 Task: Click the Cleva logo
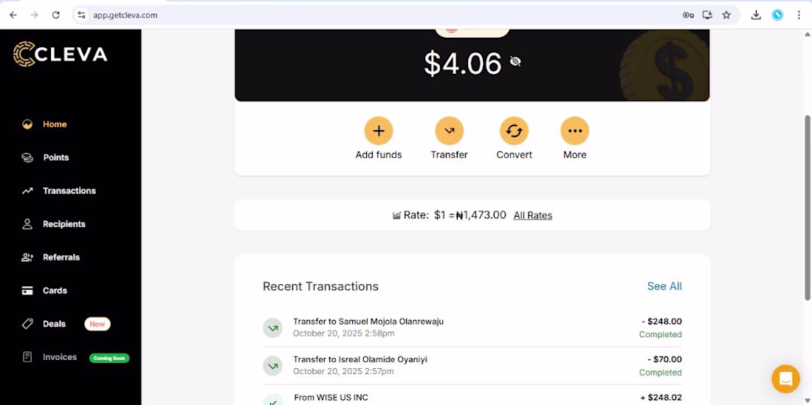(x=60, y=54)
